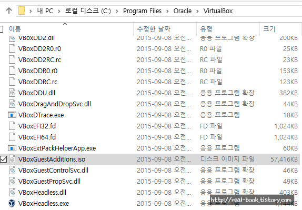Image resolution: width=302 pixels, height=210 pixels.
Task: Click the VBoxDDU.dll file icon
Action: pyautogui.click(x=12, y=93)
